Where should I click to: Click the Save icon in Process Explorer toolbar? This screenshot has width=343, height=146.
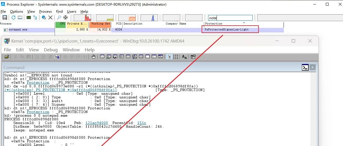[x=5, y=17]
